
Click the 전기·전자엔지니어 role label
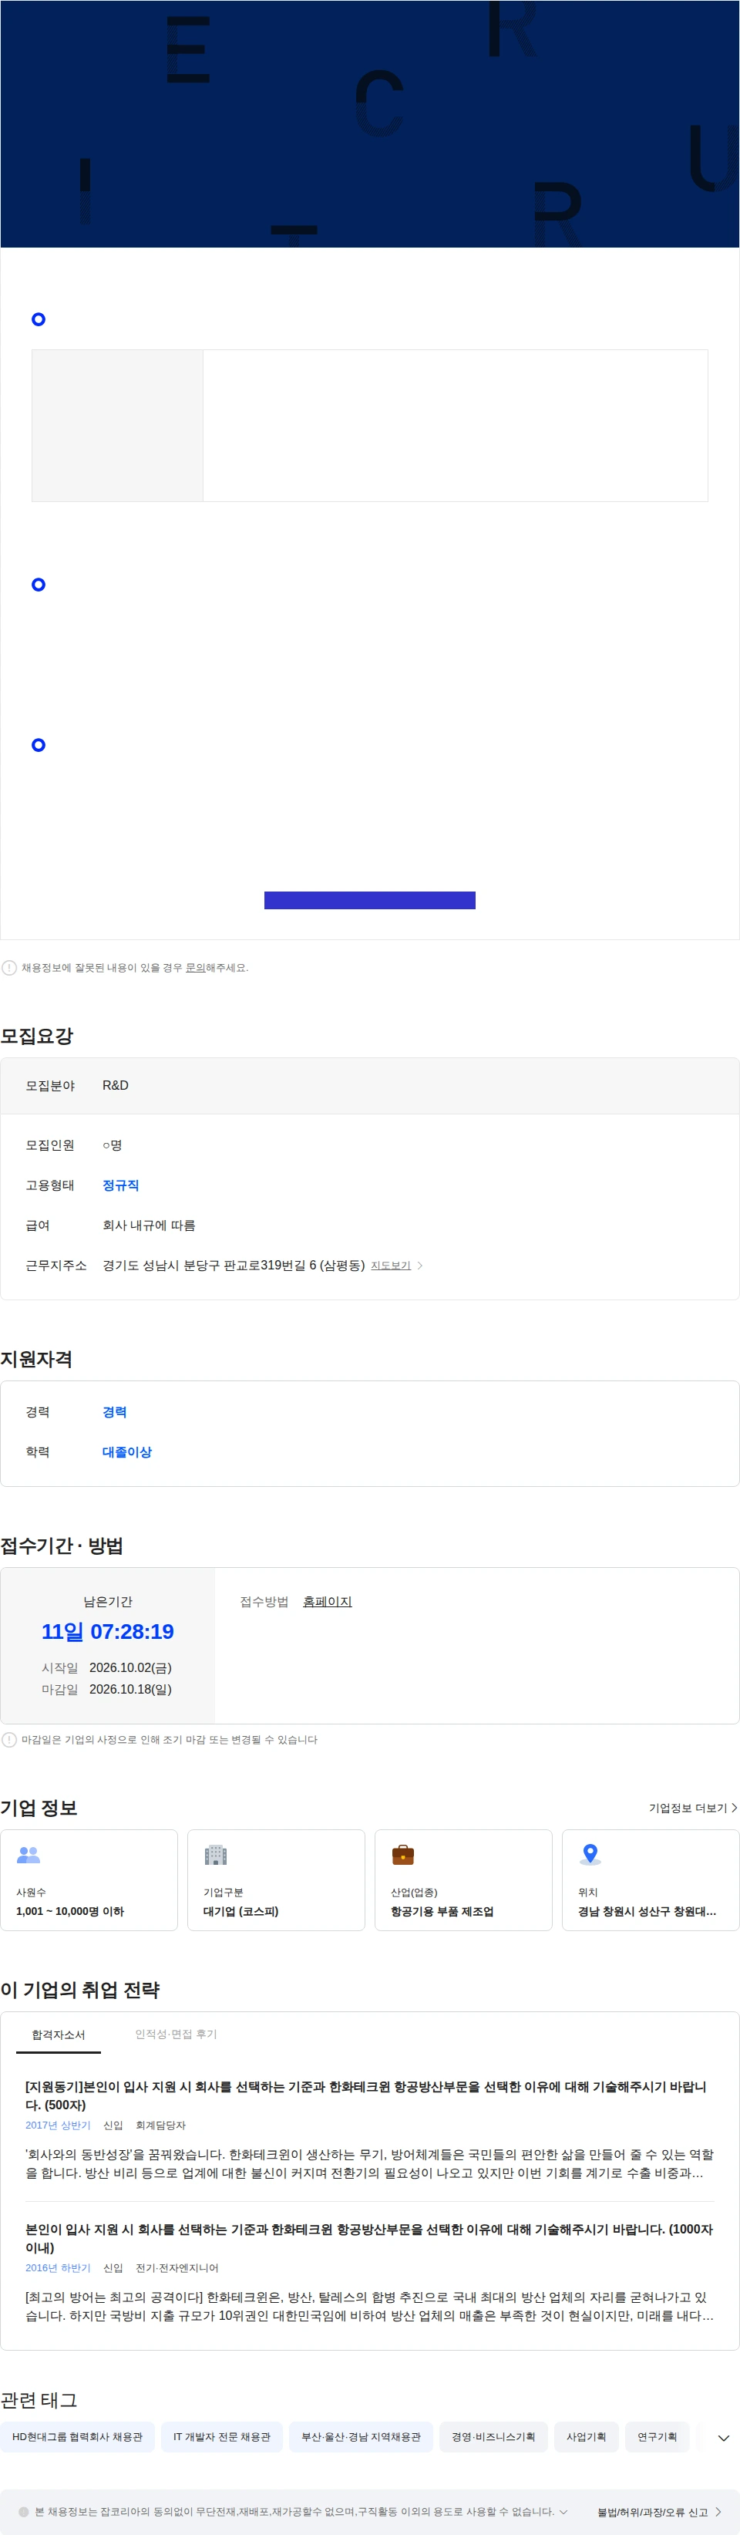pyautogui.click(x=177, y=2267)
